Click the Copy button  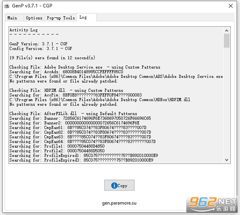(x=119, y=185)
